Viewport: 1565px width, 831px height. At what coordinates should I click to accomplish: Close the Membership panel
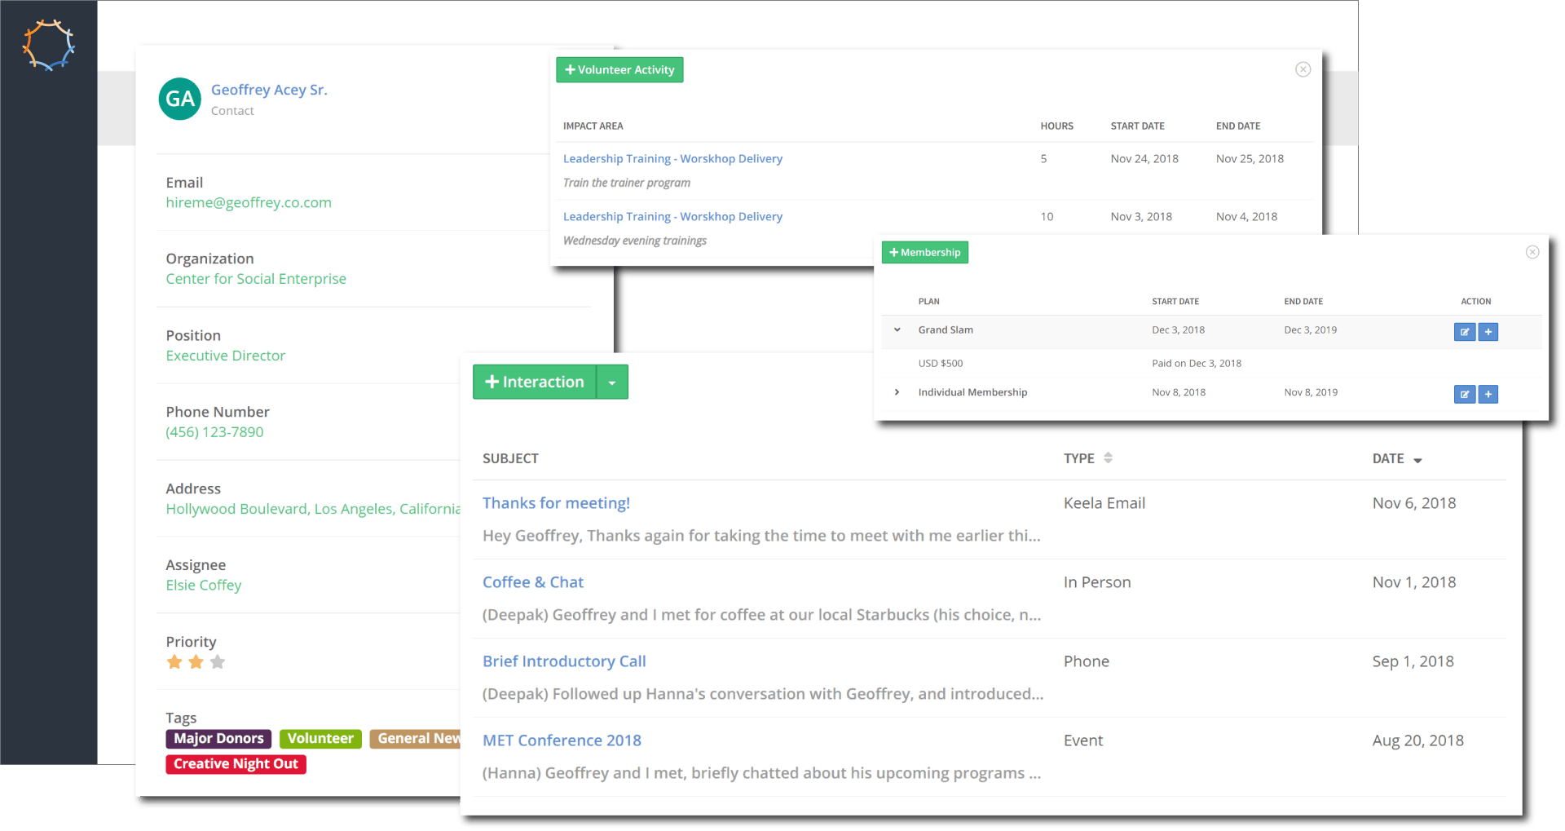click(1532, 252)
